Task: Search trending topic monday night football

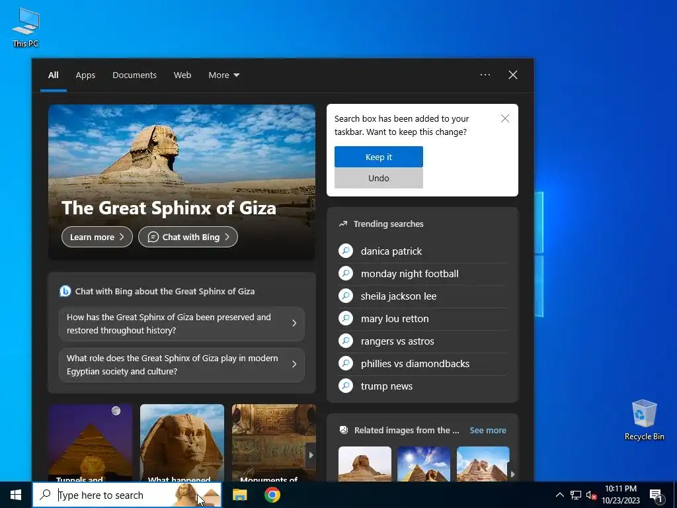Action: click(422, 273)
